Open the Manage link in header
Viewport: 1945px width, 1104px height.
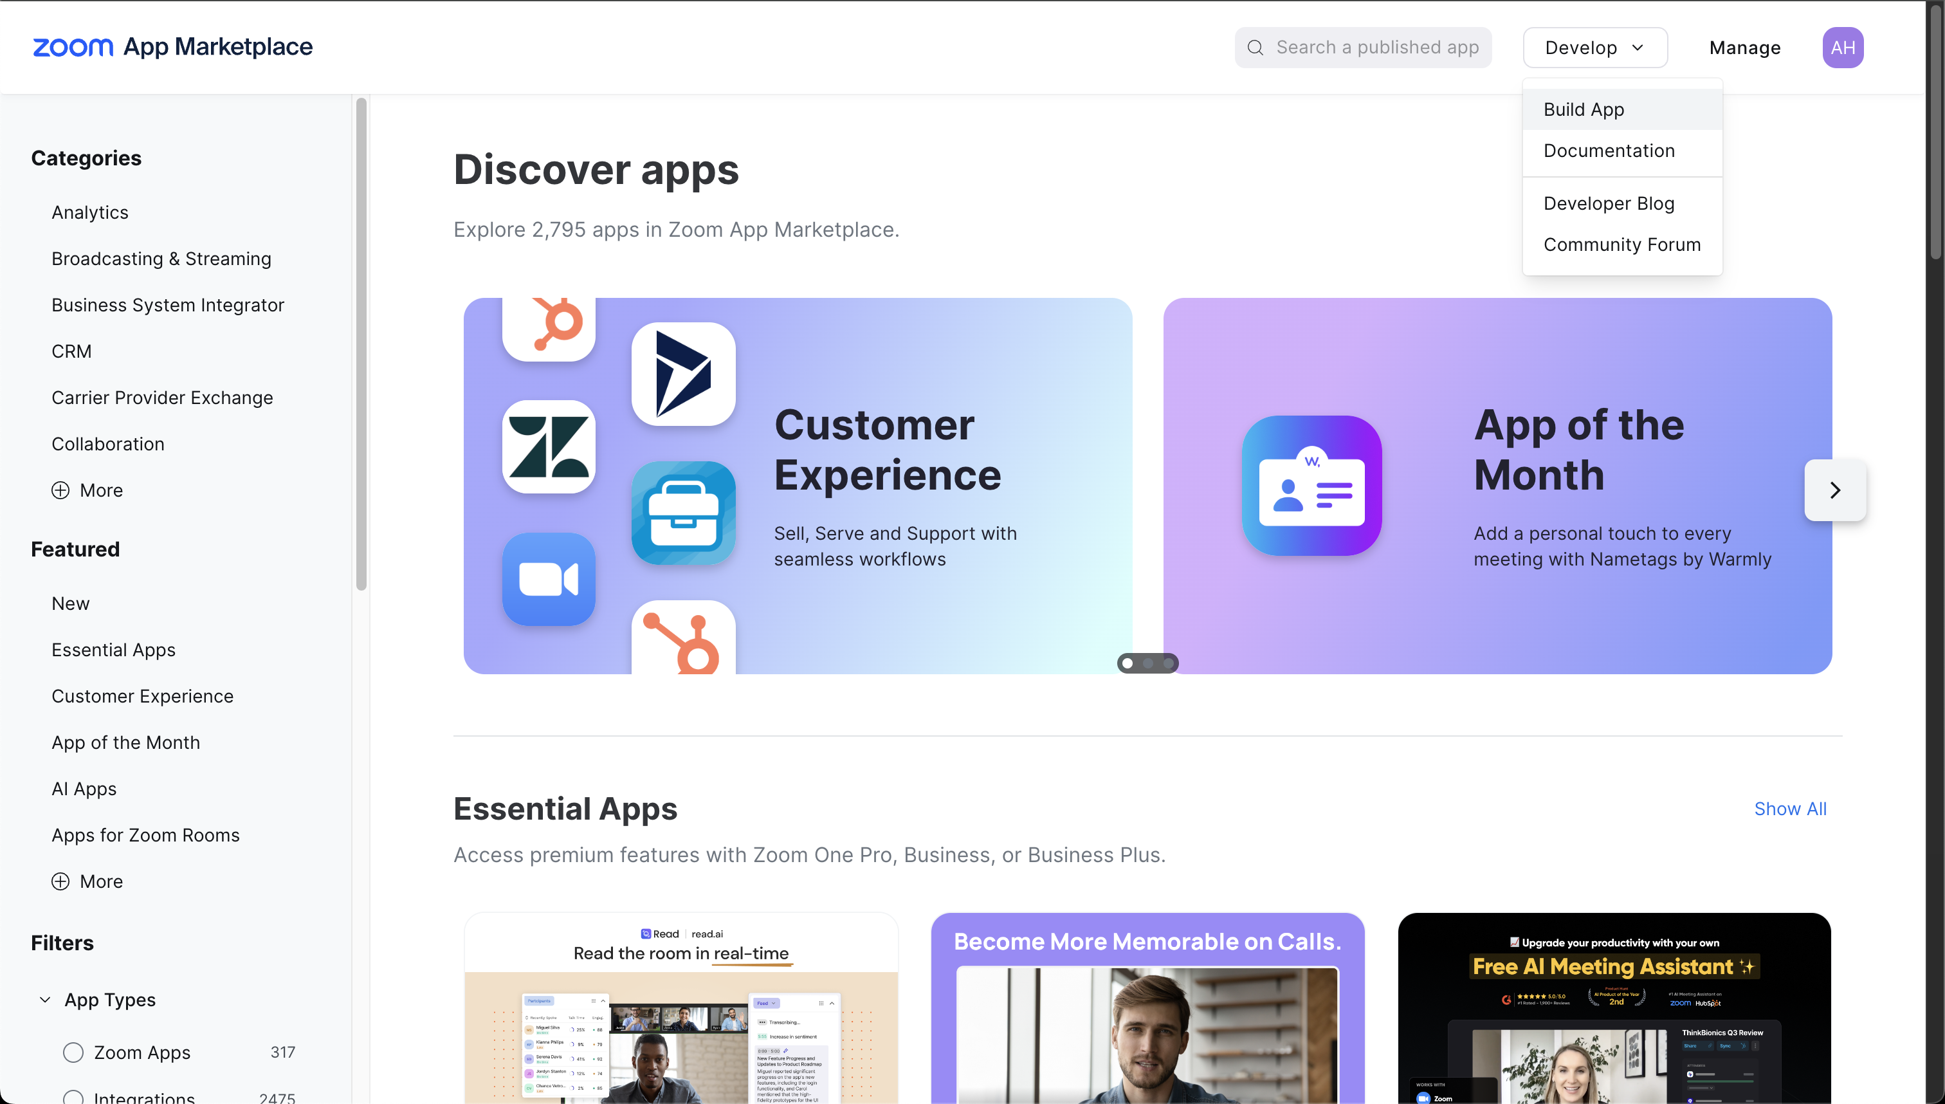click(x=1744, y=48)
